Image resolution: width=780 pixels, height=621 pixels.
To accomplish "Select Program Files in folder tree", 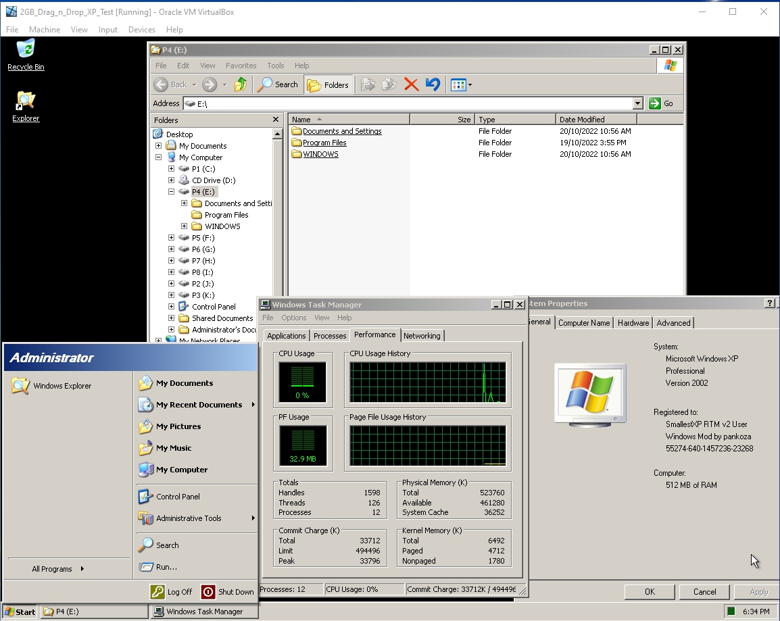I will pyautogui.click(x=226, y=215).
